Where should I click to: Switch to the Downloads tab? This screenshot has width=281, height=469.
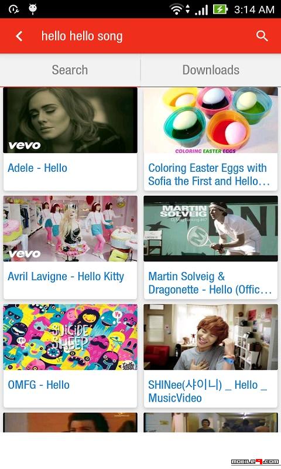click(x=211, y=70)
